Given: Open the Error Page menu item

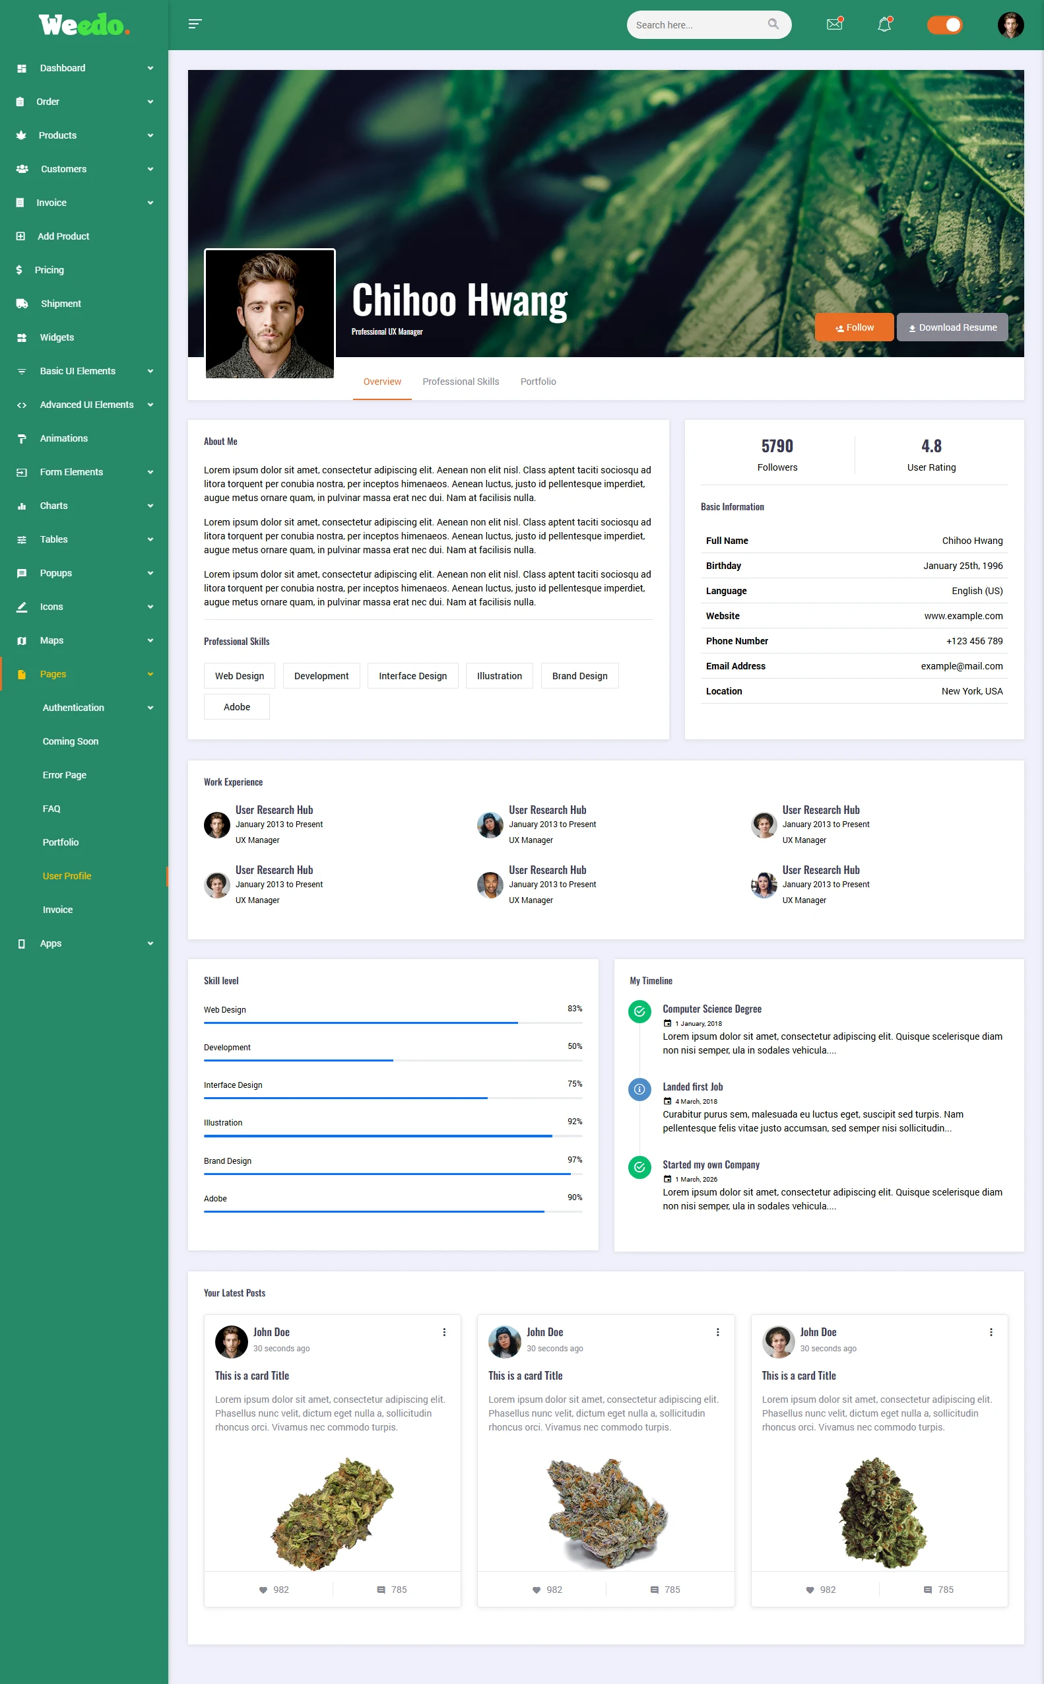Looking at the screenshot, I should 64,775.
